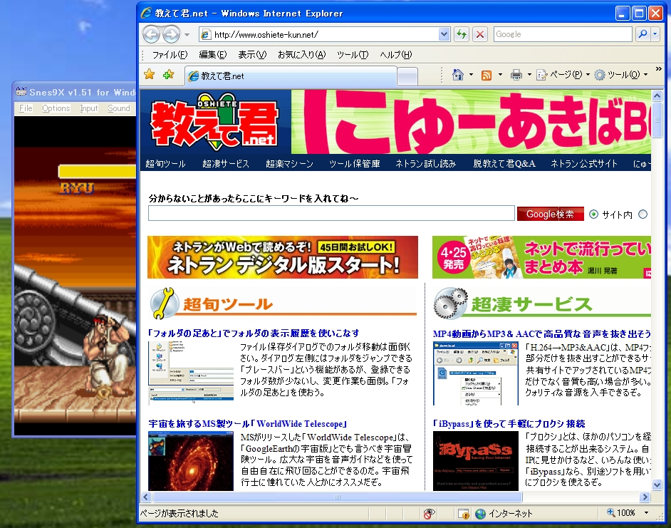671x528 pixels.
Task: Open the フォルダの足あと article link
Action: click(x=254, y=333)
